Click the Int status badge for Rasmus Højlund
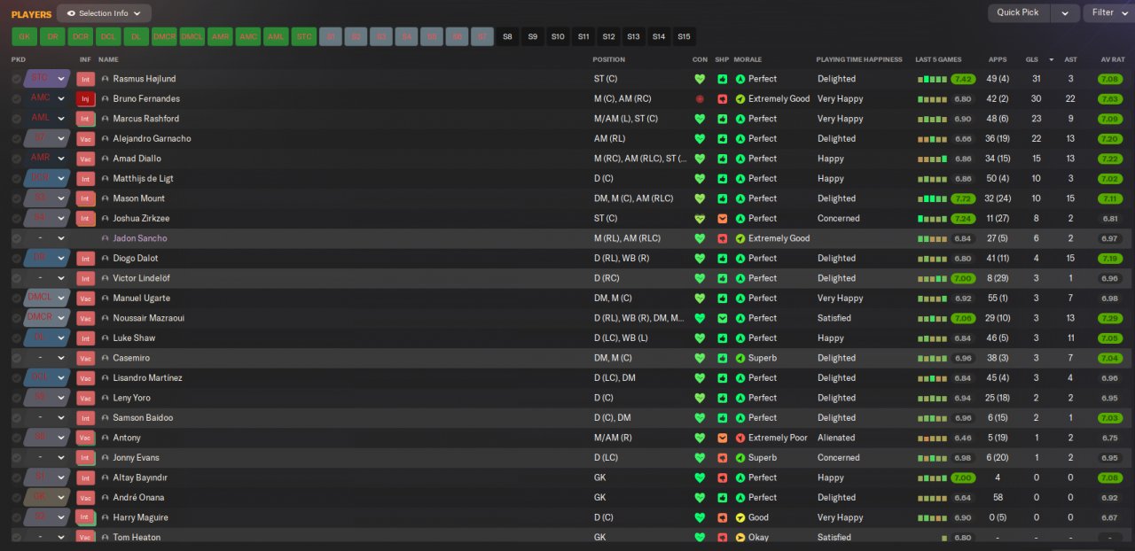Viewport: 1135px width, 551px height. click(x=86, y=79)
